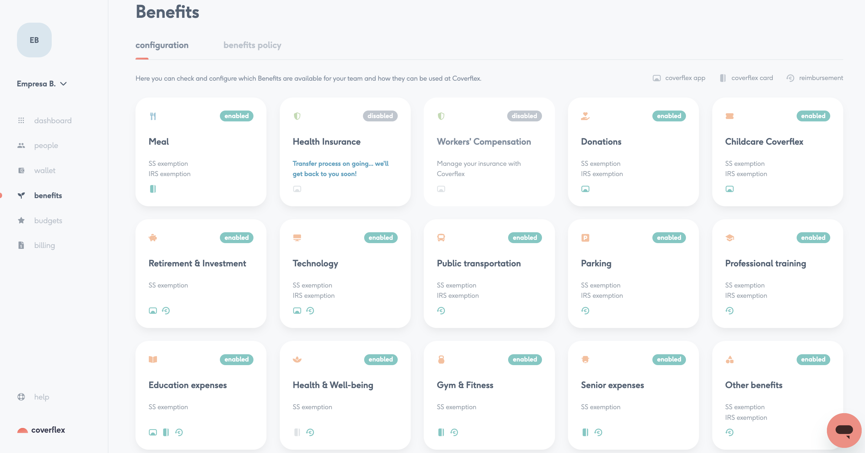Open the people section

21,145
